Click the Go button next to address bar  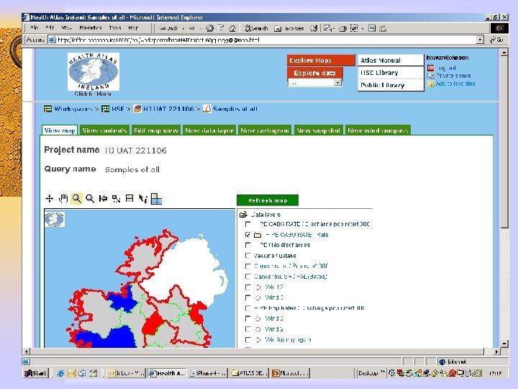click(x=496, y=40)
